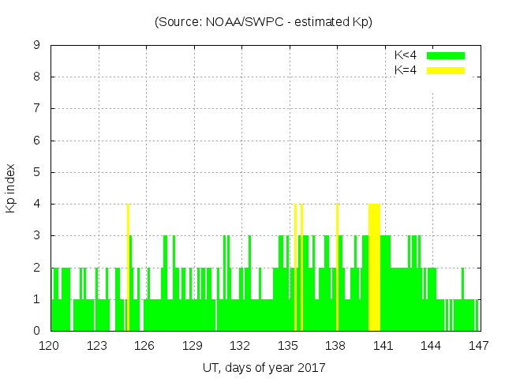Click the y-axis tick label 6
The width and height of the screenshot is (505, 379).
click(36, 141)
